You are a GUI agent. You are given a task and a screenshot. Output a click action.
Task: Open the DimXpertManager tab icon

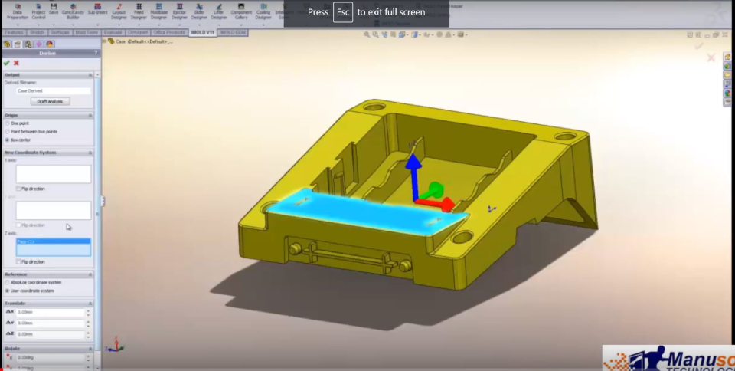38,44
